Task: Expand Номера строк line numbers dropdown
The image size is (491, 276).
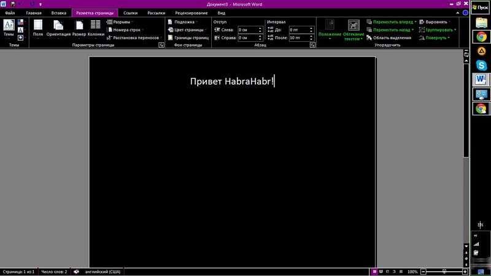Action: pyautogui.click(x=125, y=29)
